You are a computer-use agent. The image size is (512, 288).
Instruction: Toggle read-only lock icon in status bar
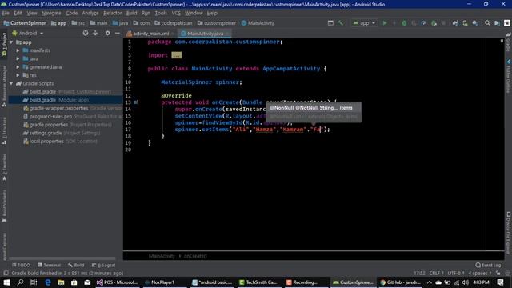pos(498,274)
